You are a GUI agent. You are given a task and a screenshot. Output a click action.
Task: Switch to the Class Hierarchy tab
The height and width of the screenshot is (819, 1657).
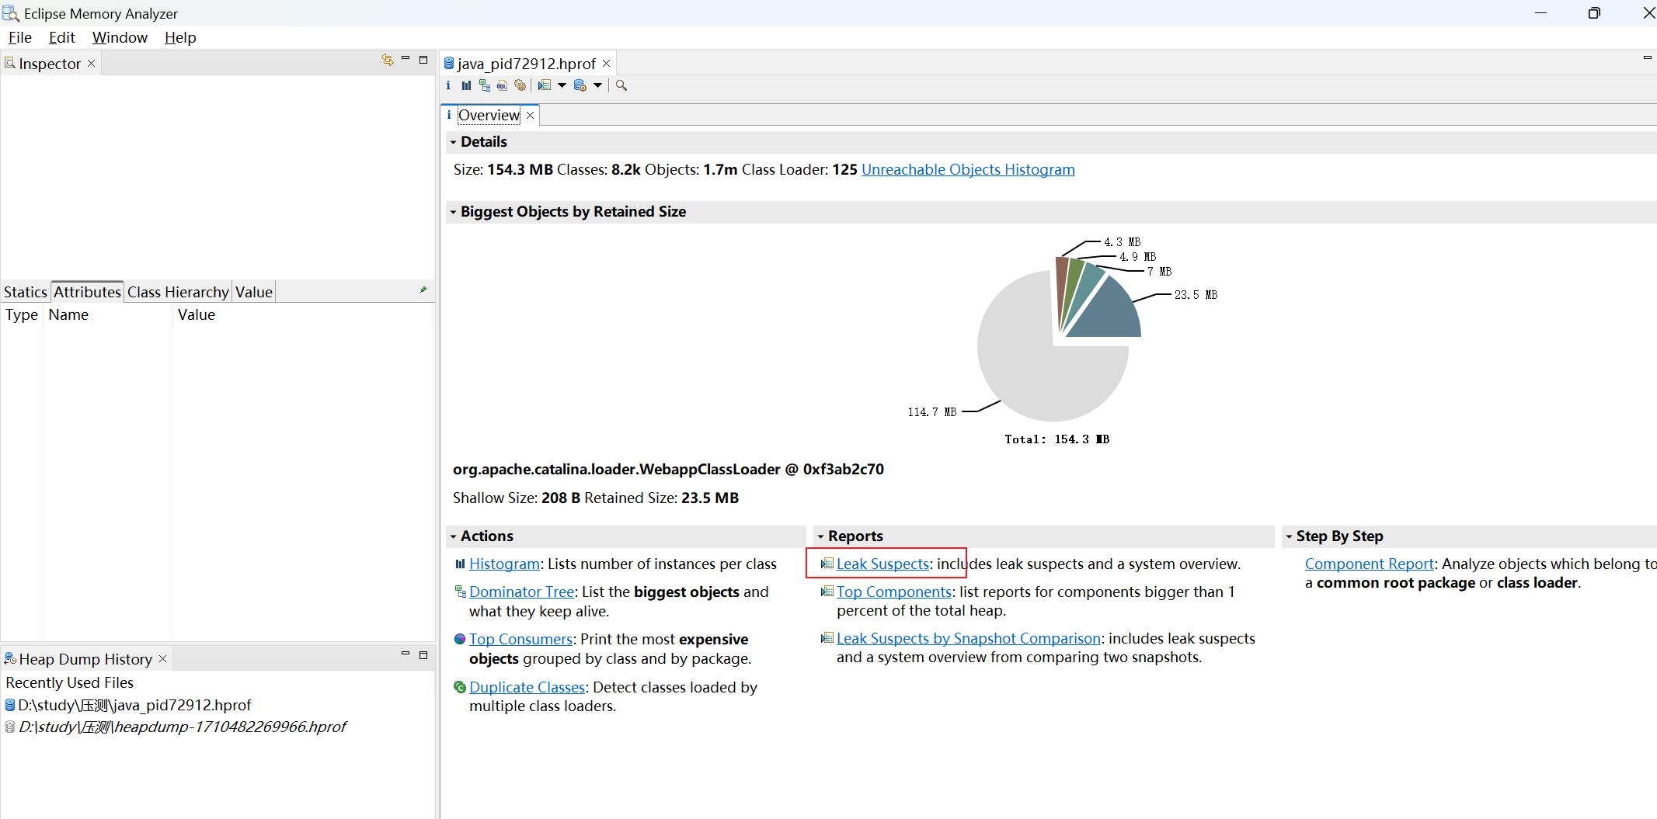pos(177,291)
